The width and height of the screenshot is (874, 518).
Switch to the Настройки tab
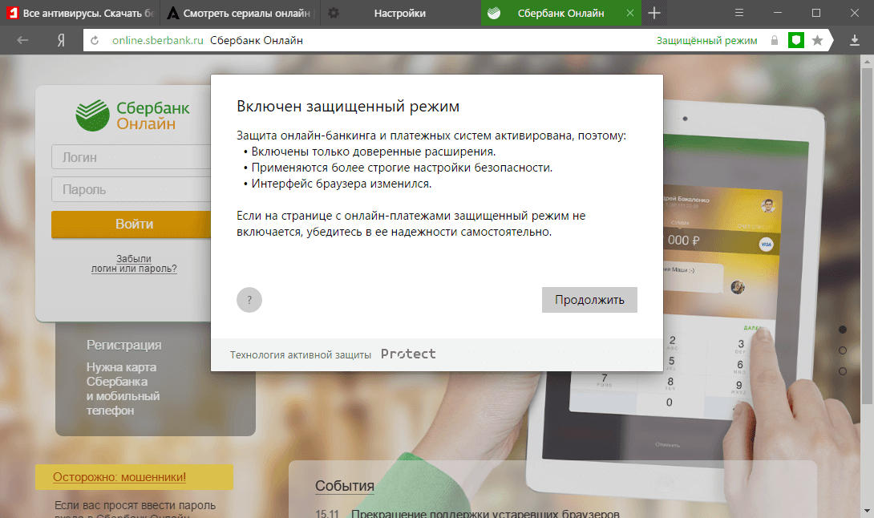[400, 13]
